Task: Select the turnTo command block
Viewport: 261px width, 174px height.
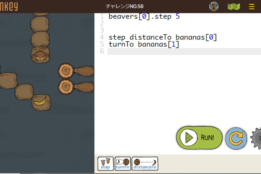Action: pos(122,163)
